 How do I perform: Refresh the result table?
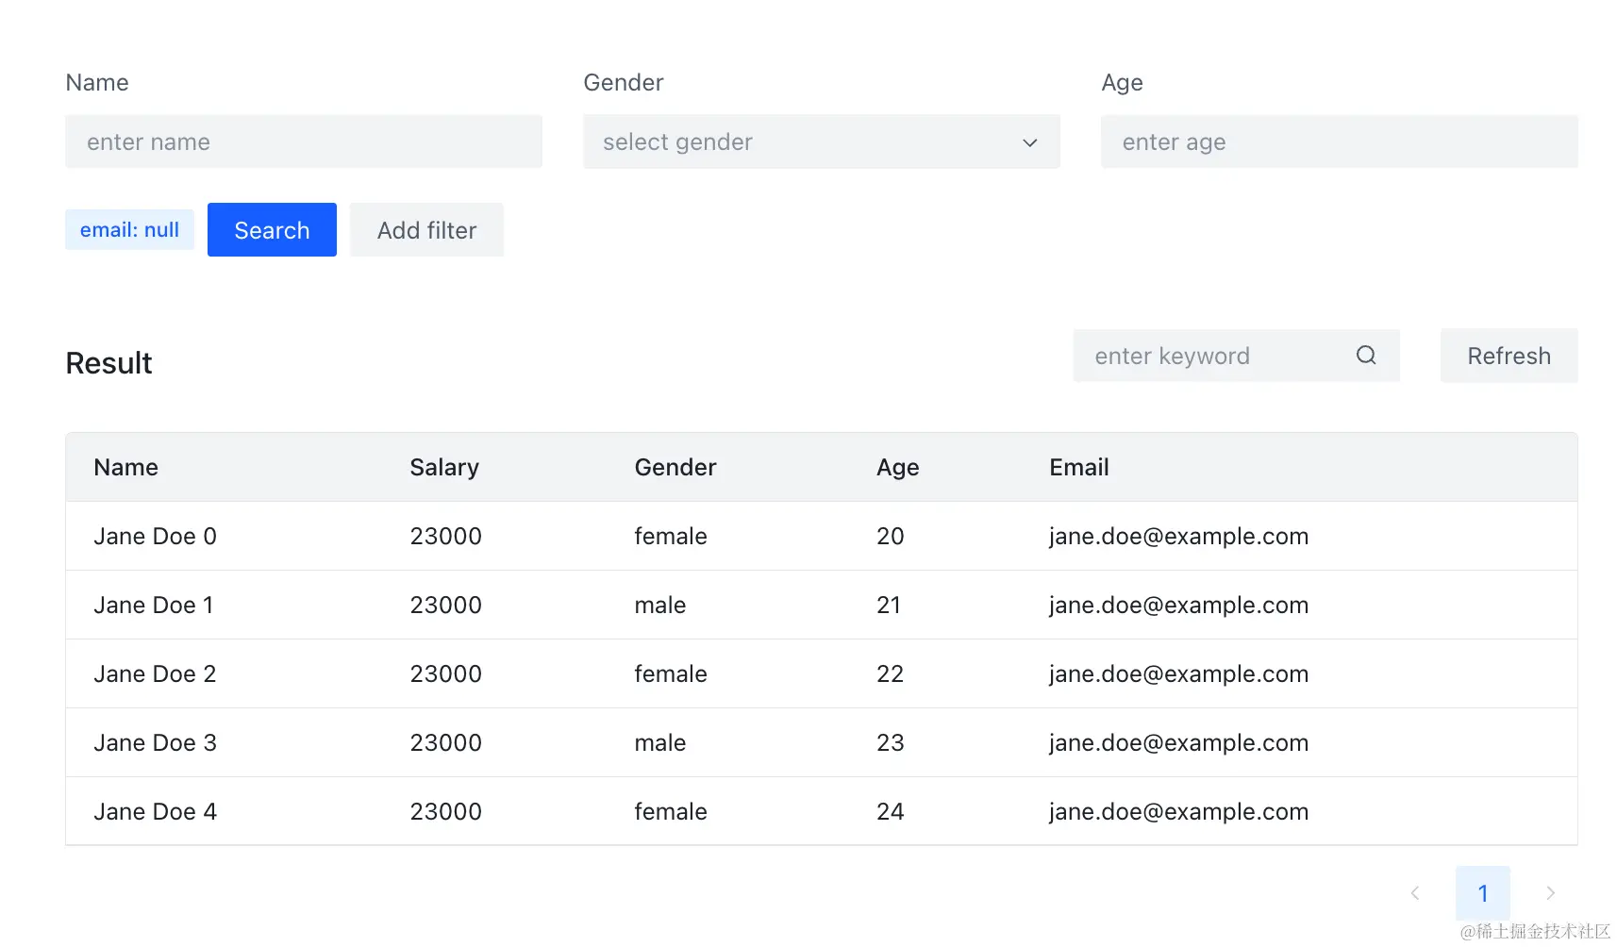click(1508, 356)
